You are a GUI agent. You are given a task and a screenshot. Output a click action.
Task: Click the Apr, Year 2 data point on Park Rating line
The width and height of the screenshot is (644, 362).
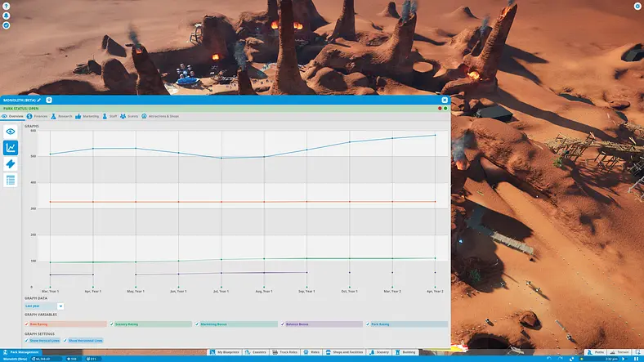coord(436,135)
